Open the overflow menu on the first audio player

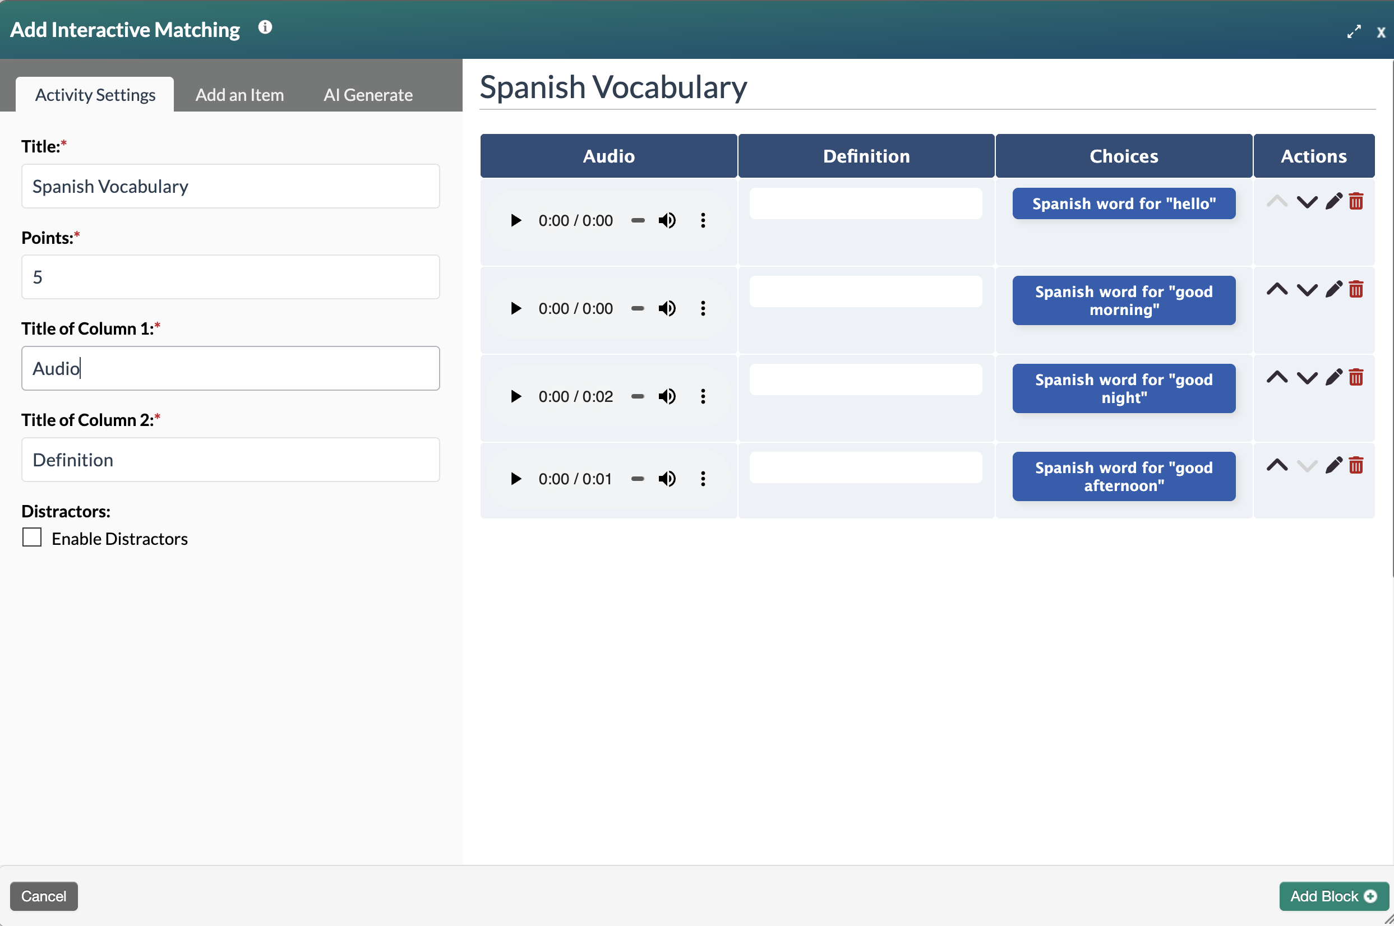point(703,220)
